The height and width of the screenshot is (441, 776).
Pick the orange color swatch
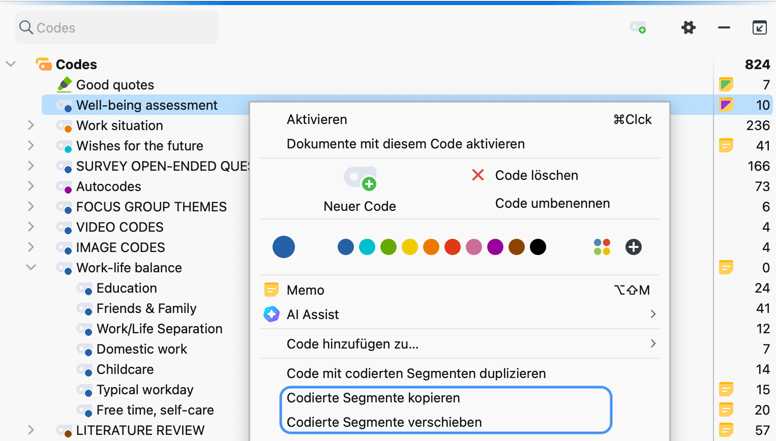coord(431,247)
